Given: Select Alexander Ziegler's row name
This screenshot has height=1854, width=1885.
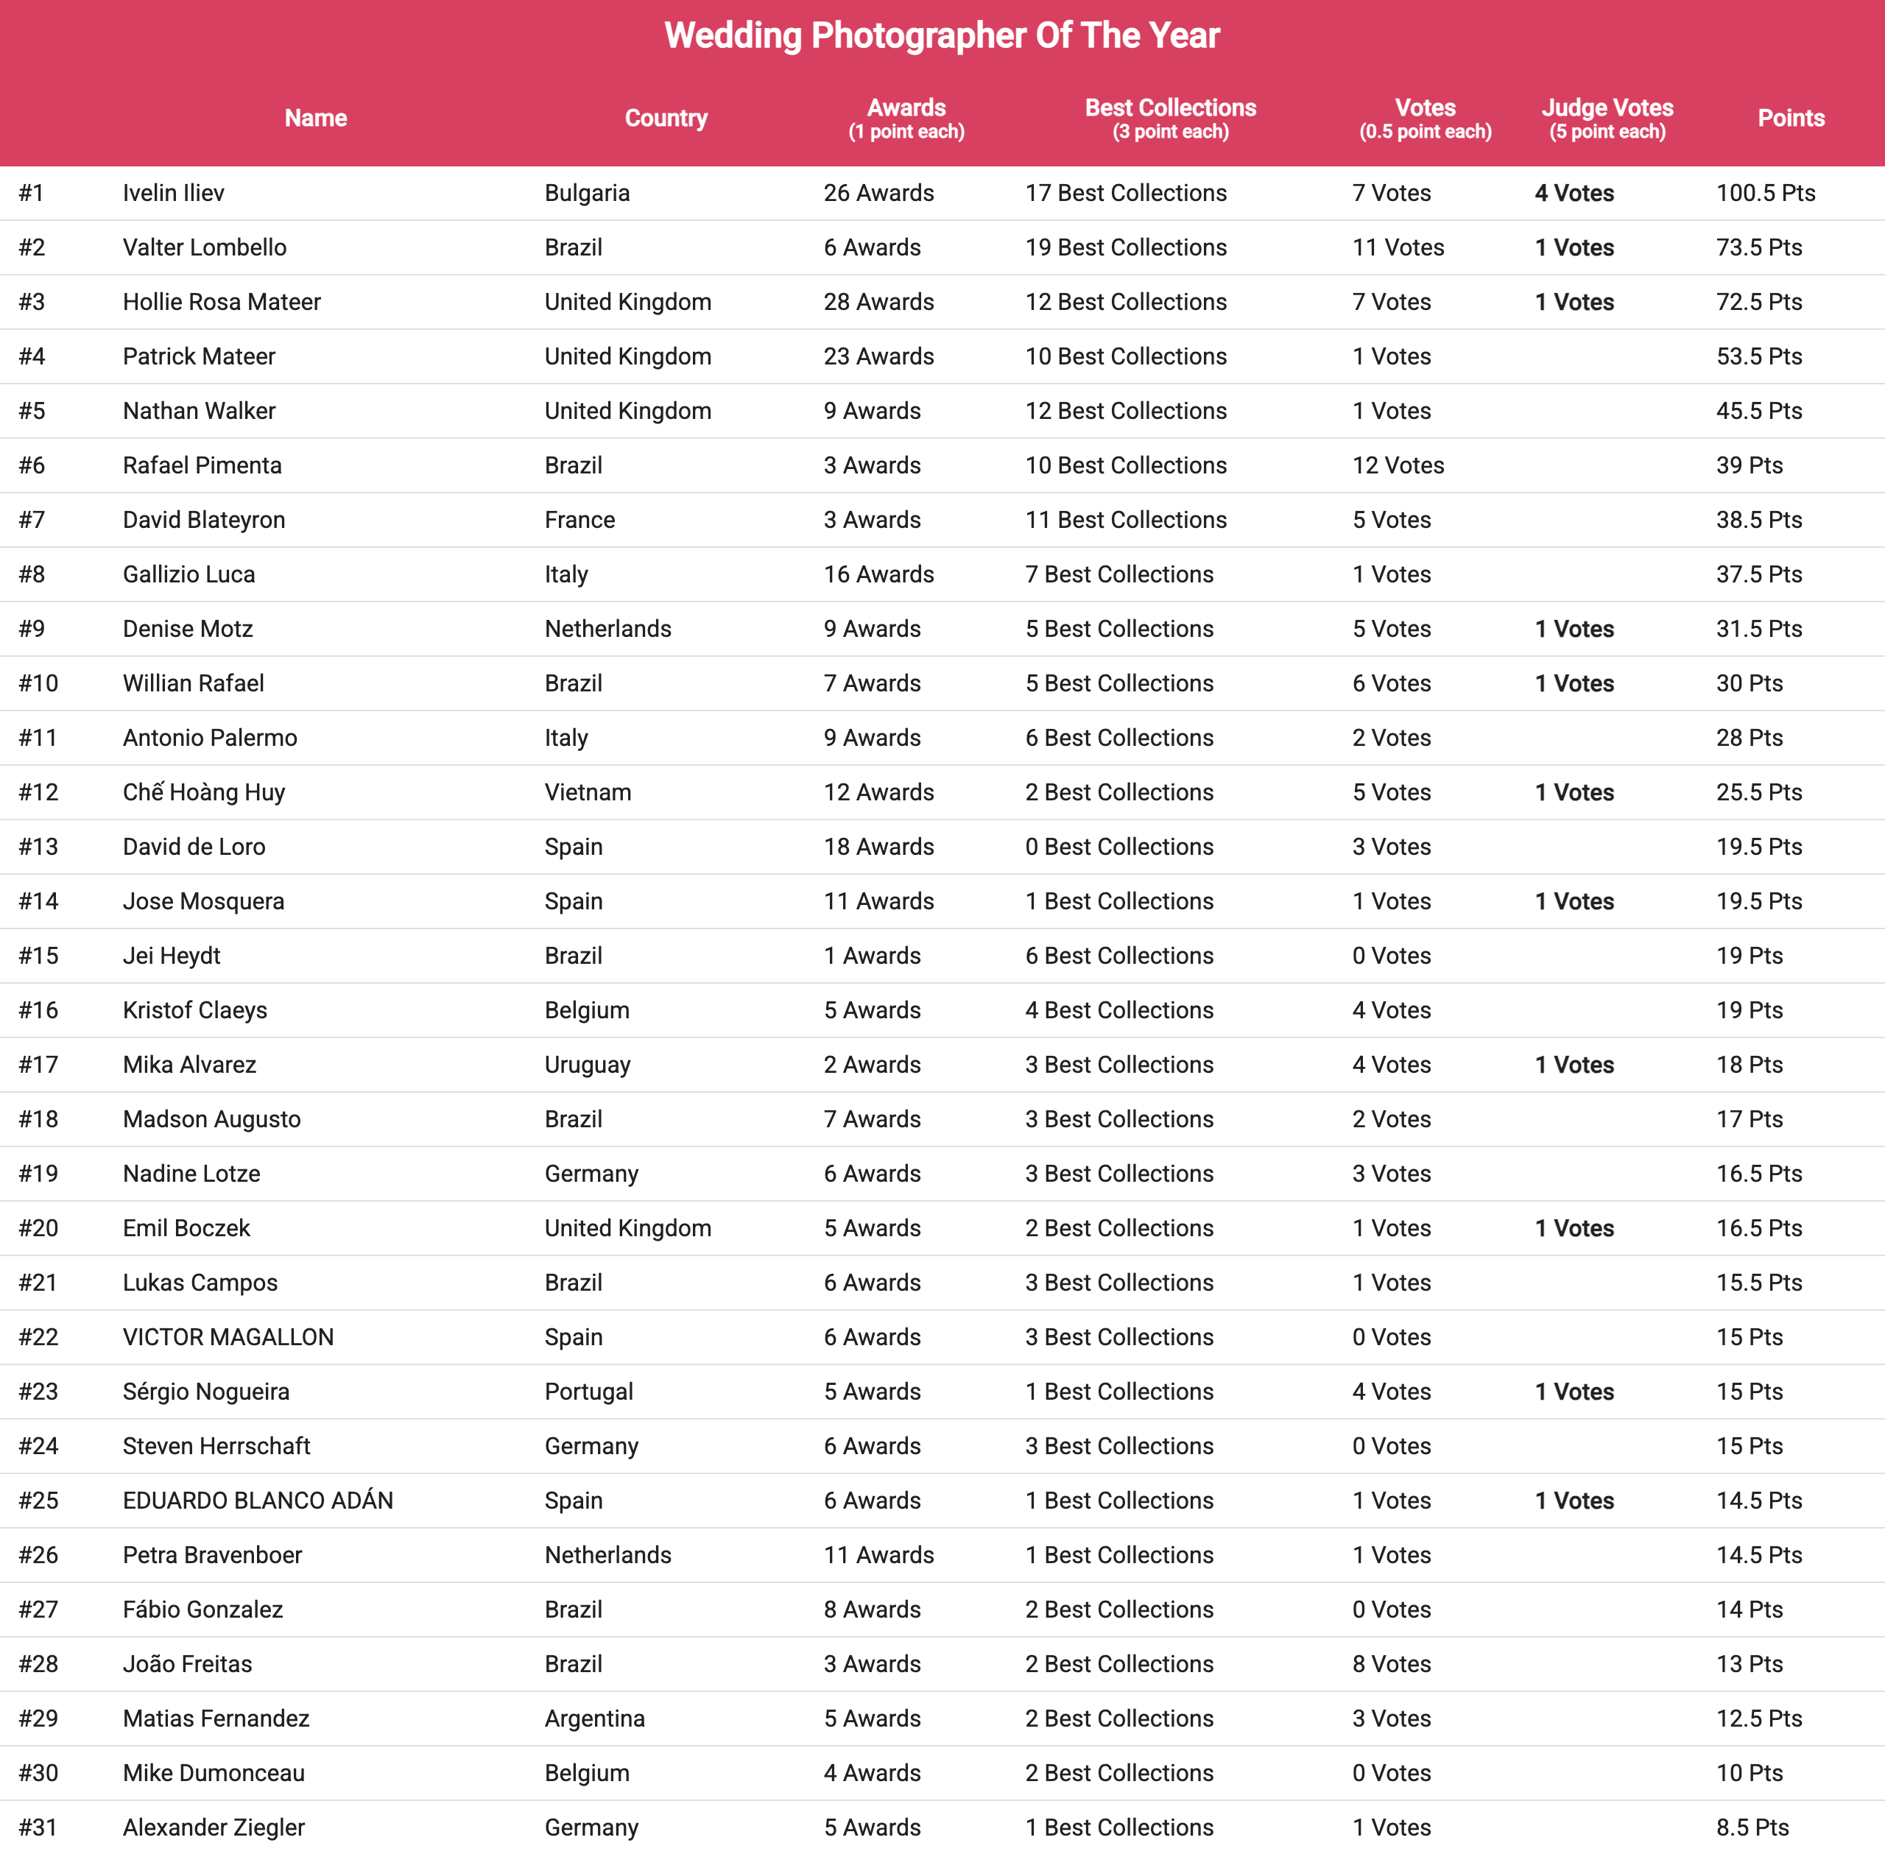Looking at the screenshot, I should point(214,1827).
